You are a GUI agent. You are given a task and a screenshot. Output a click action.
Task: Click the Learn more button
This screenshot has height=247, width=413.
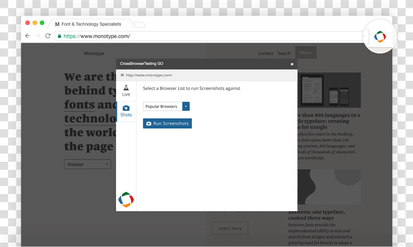click(x=230, y=228)
